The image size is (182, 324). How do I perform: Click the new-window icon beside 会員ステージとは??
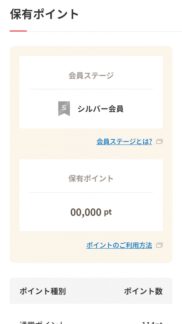(159, 141)
